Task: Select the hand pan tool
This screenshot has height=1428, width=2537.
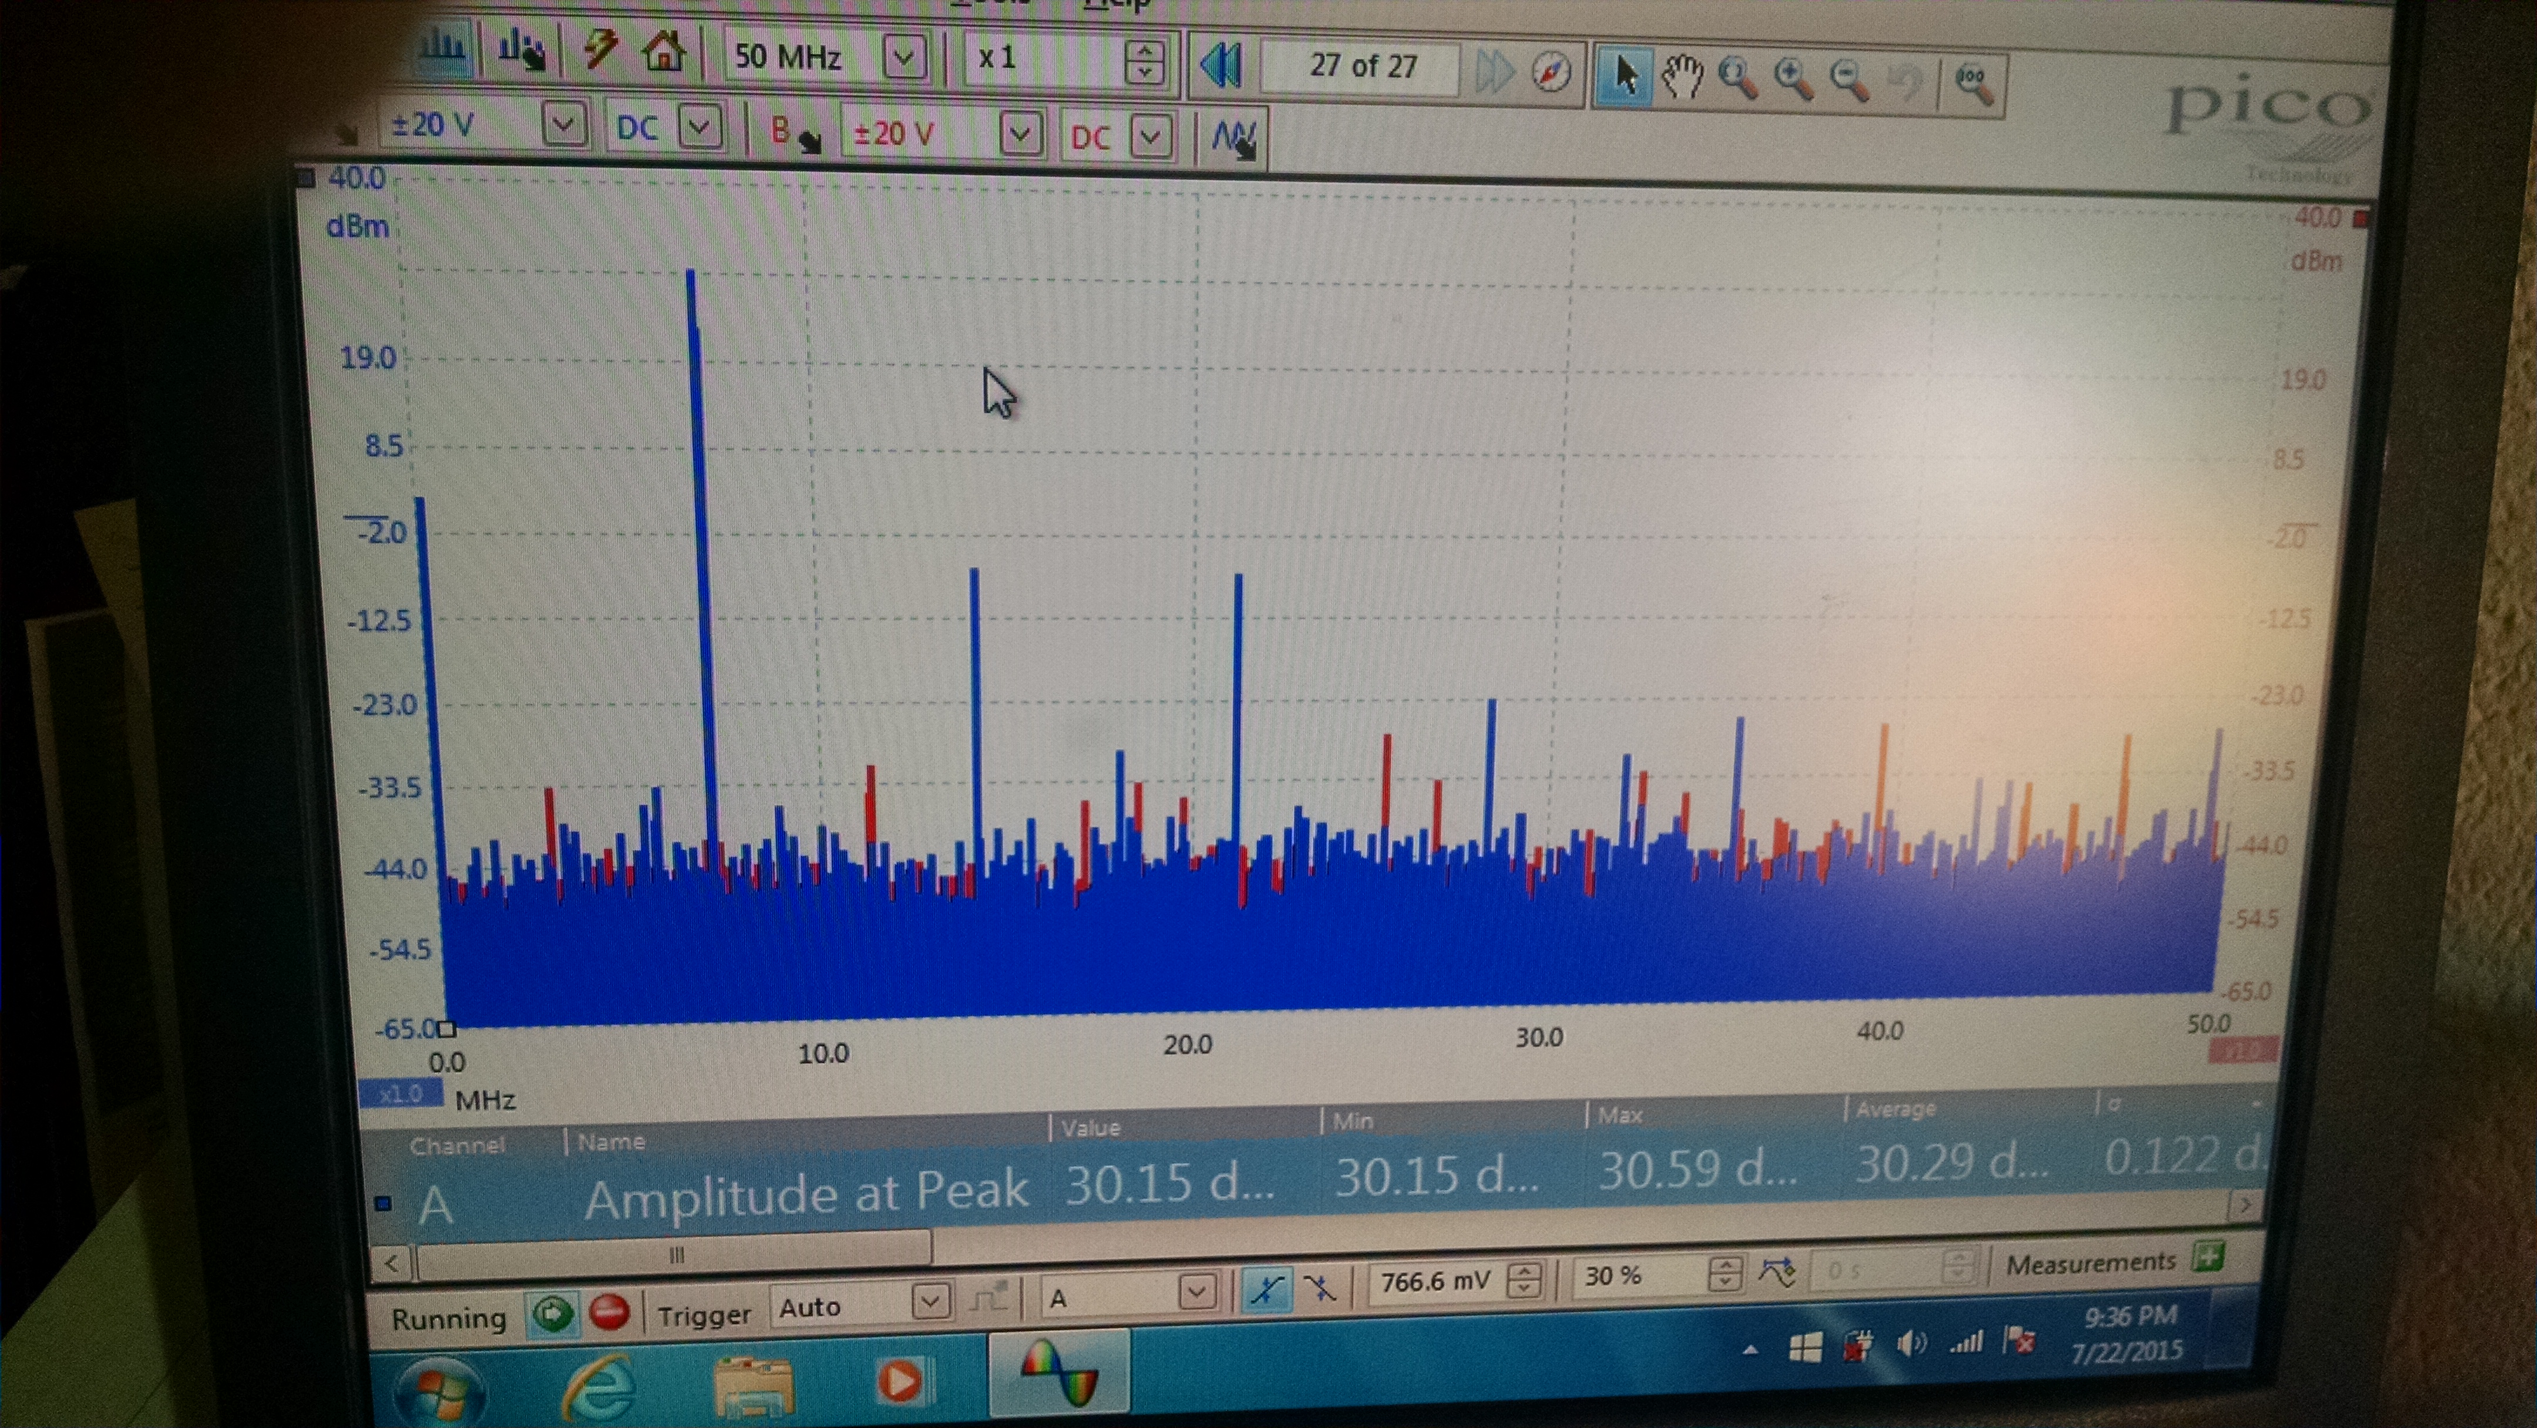Action: click(x=1682, y=77)
